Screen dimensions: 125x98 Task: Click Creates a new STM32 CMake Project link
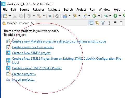(37, 68)
